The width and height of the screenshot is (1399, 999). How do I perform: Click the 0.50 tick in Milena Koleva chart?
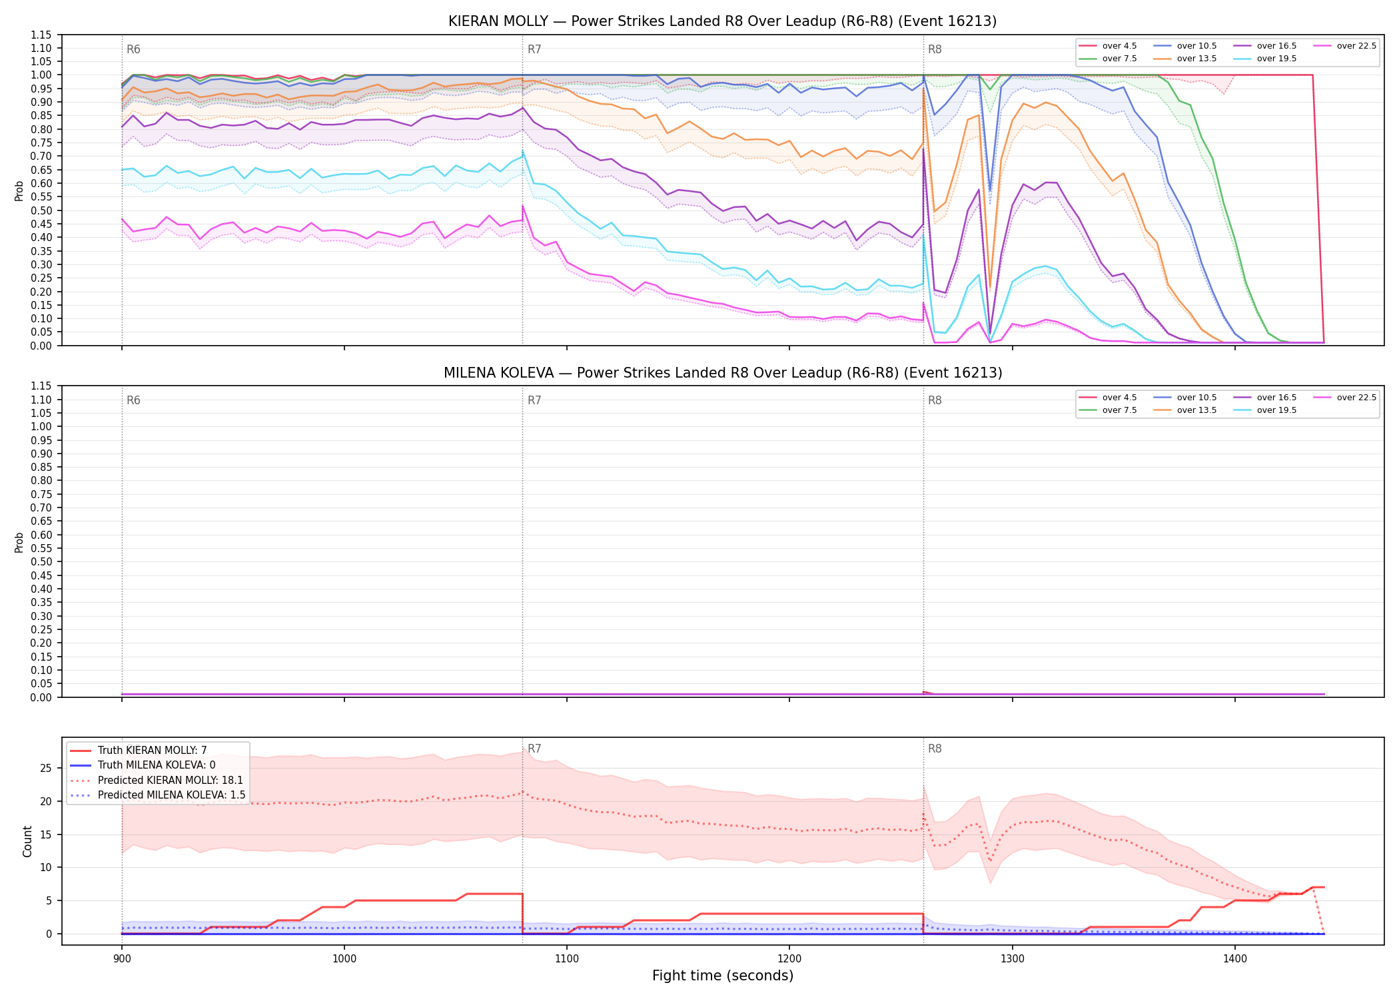coord(41,562)
